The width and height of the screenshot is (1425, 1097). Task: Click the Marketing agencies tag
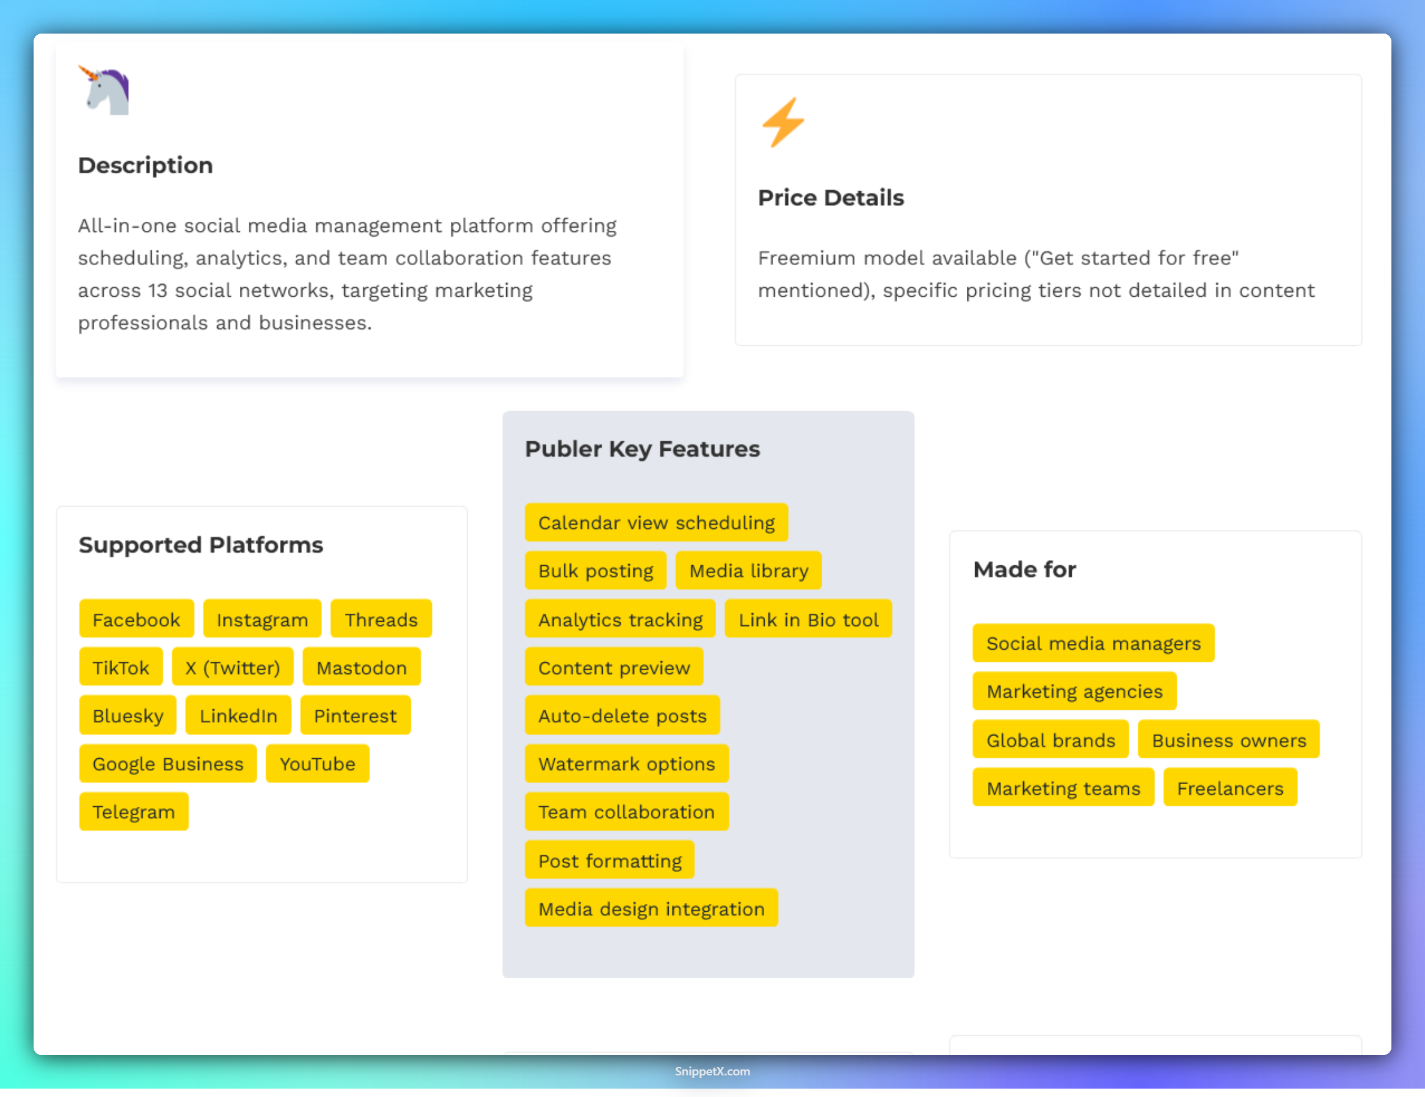(1075, 691)
